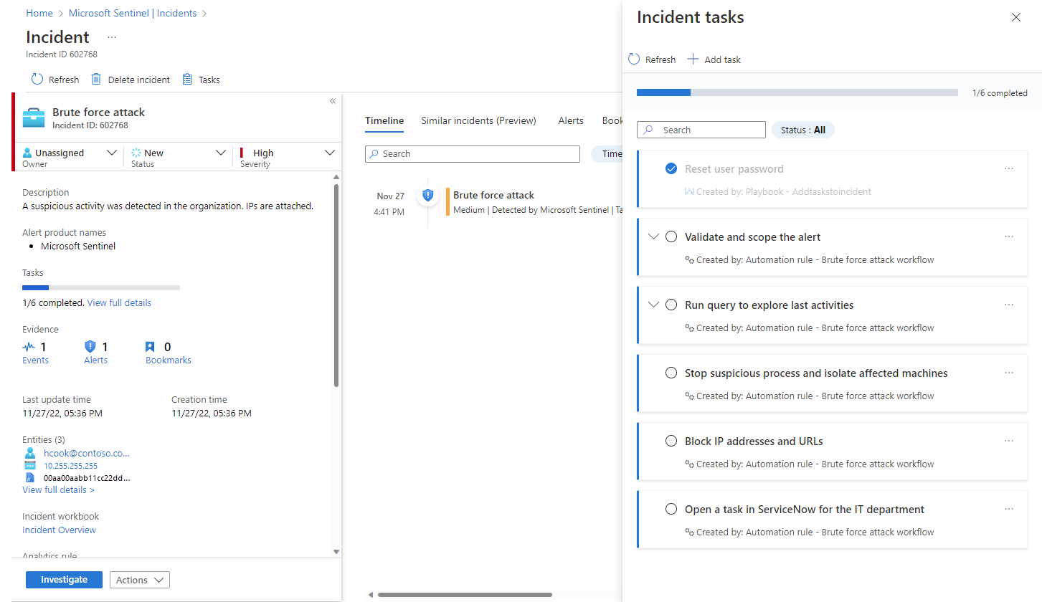
Task: Collapse the incident details pane with the double chevron
Action: tap(333, 101)
